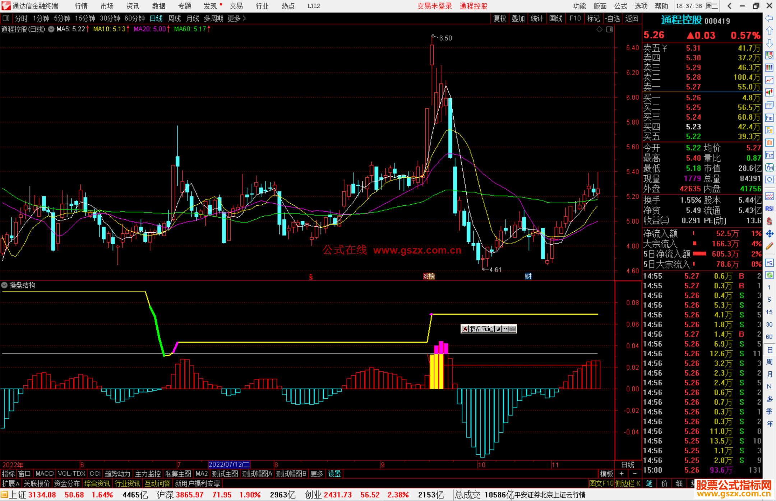Viewport: 776px width, 501px height.
Task: Click the f(x) formula sidebar icon
Action: click(x=769, y=167)
